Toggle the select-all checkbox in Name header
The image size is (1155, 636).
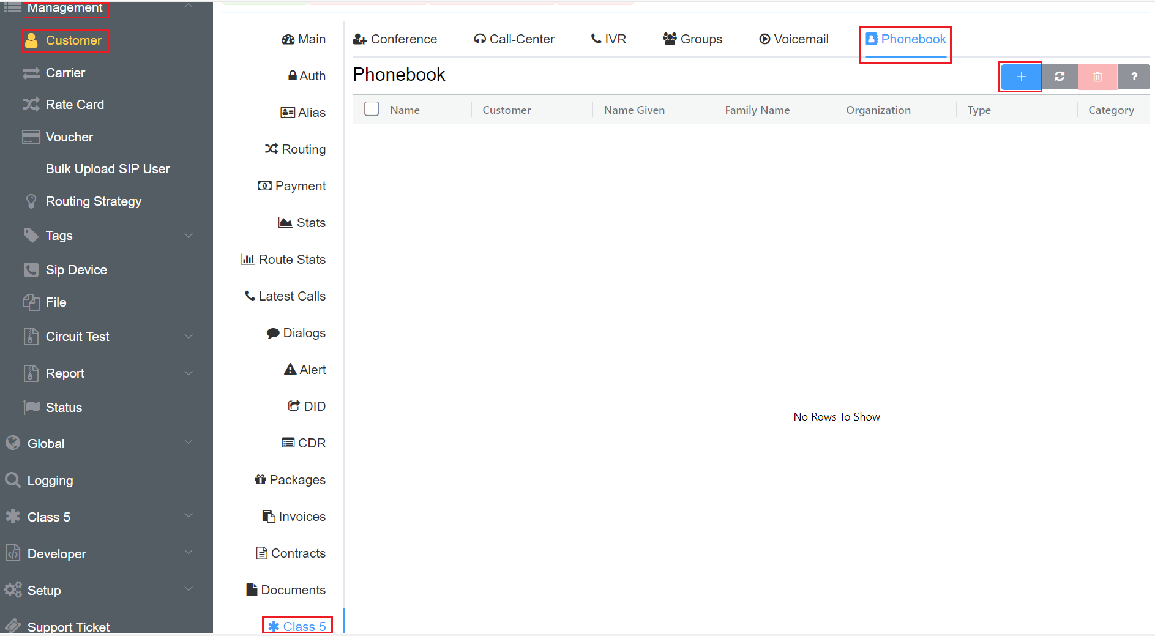tap(372, 110)
